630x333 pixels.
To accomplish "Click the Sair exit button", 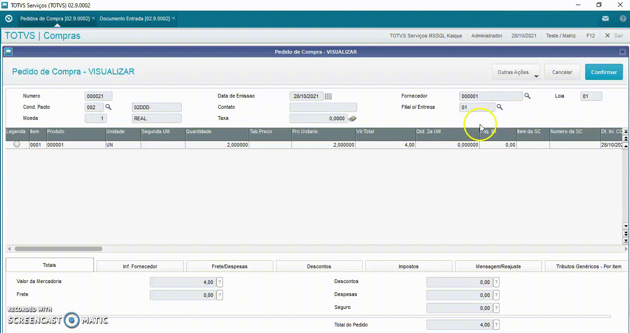I will (x=614, y=36).
